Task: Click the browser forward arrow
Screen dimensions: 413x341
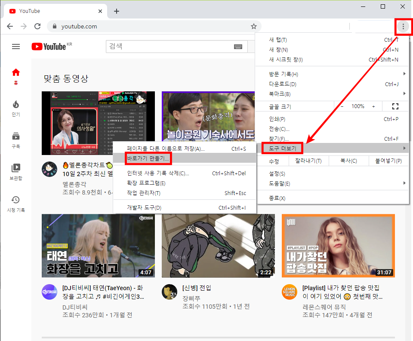Action: tap(24, 26)
